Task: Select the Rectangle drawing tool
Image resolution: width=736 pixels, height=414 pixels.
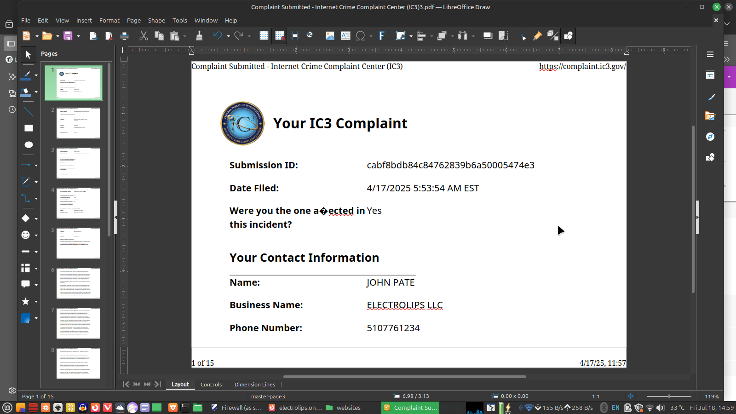Action: pyautogui.click(x=29, y=128)
